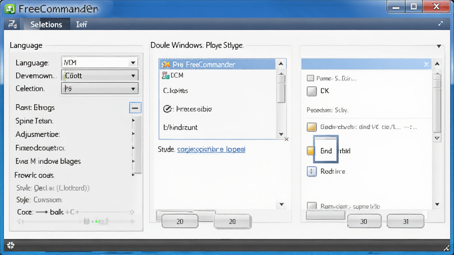The height and width of the screenshot is (255, 454).
Task: Open the Celection dropdown
Action: 100,89
